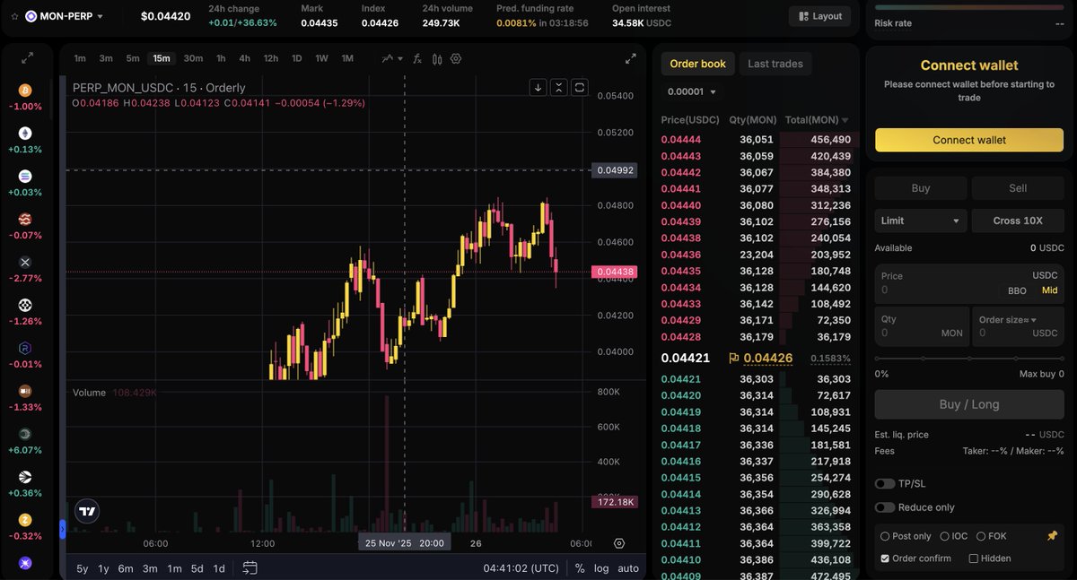Maximize the chart with fullscreen arrows
This screenshot has width=1077, height=580.
coord(630,58)
